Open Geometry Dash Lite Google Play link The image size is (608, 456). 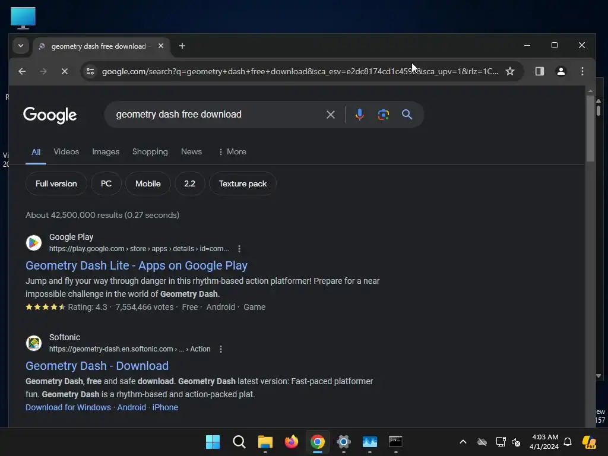click(137, 265)
